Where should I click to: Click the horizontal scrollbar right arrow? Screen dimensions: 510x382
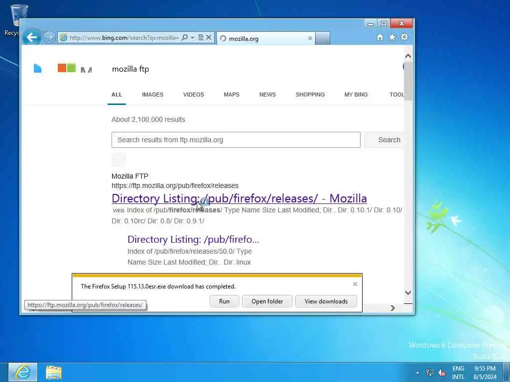[x=392, y=308]
